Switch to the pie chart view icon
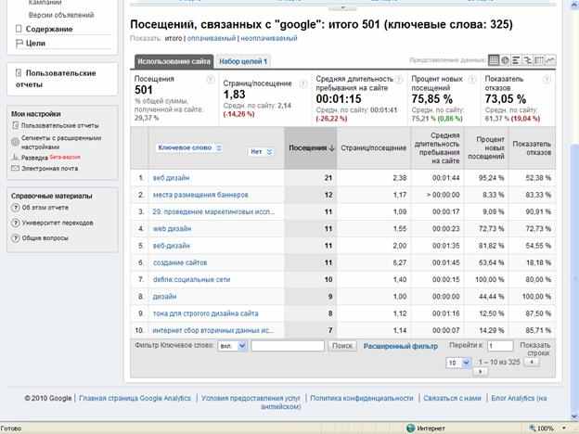 (505, 60)
